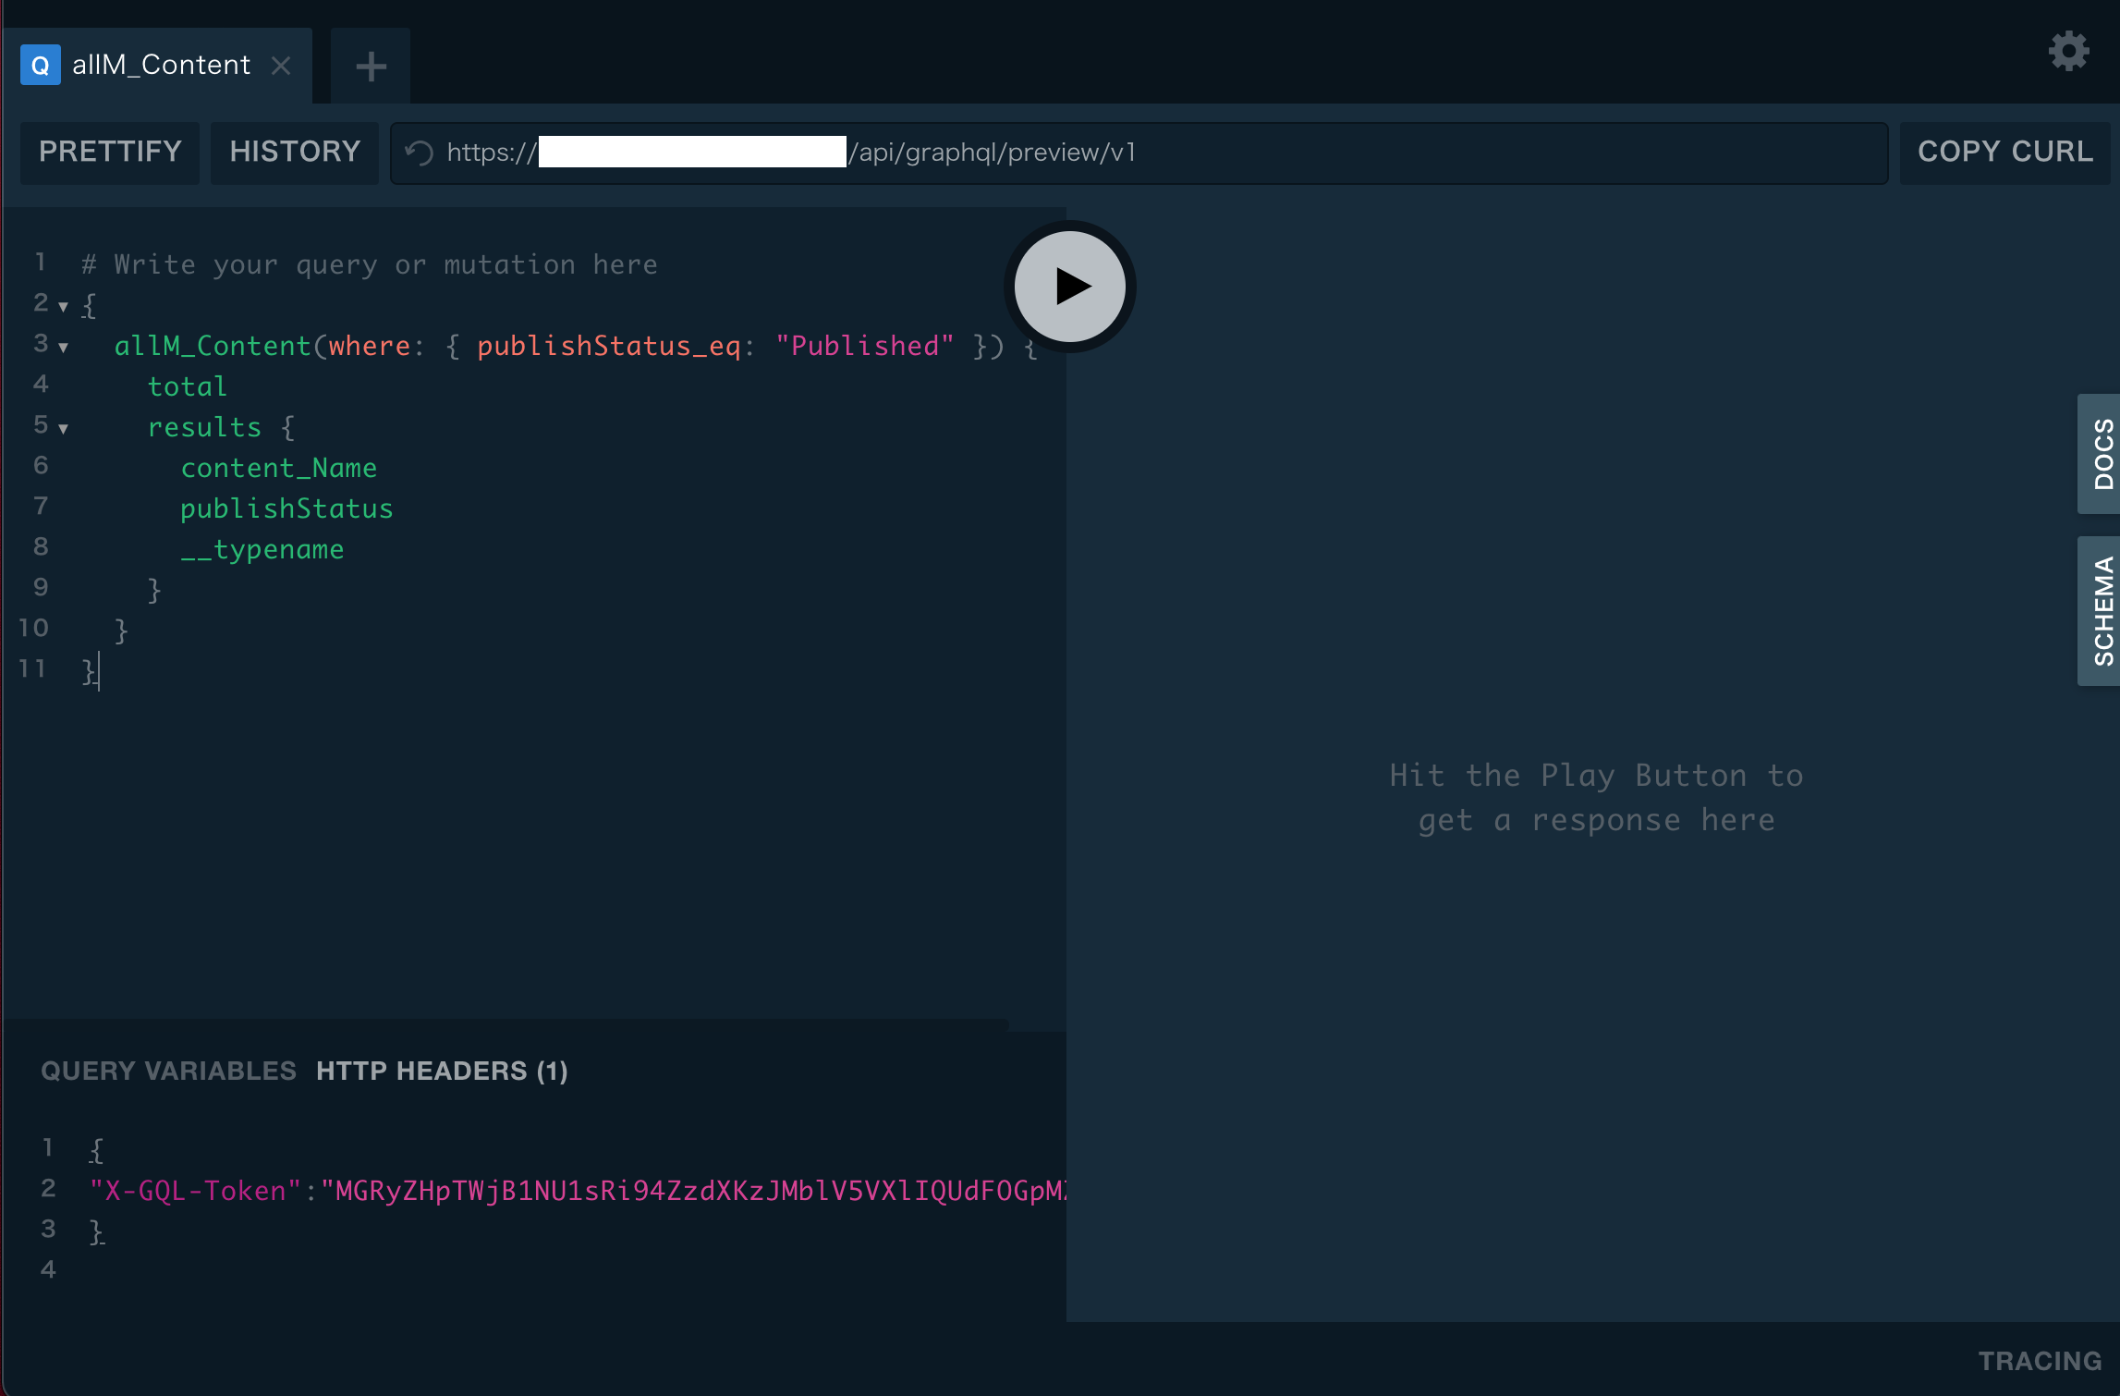The image size is (2120, 1396).
Task: Open the settings gear icon
Action: (2068, 51)
